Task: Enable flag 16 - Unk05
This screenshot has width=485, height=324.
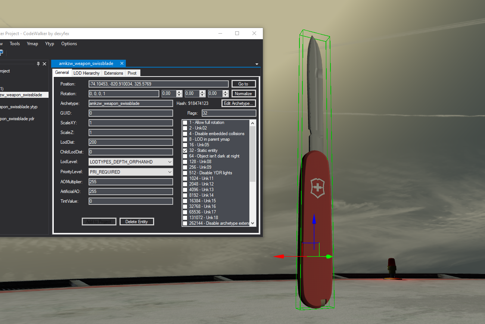Action: click(185, 145)
